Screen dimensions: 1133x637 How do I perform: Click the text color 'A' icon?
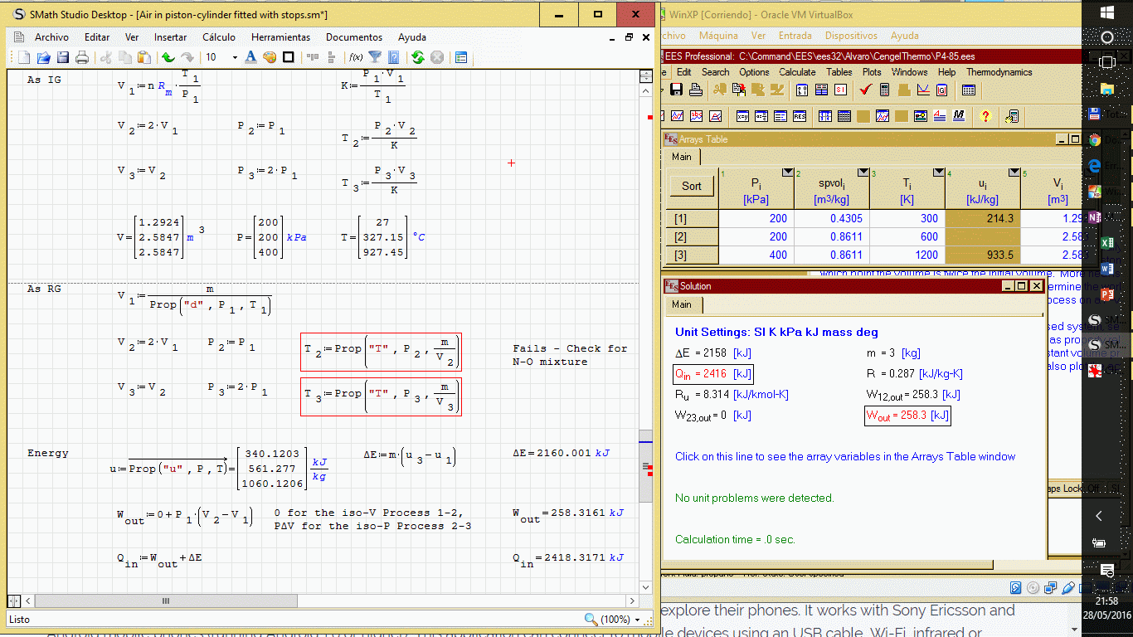(251, 57)
